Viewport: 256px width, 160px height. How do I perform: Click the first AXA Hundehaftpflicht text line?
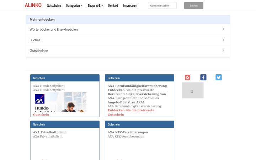click(49, 86)
